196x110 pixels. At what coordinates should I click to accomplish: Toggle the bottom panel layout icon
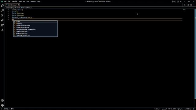click(175, 2)
